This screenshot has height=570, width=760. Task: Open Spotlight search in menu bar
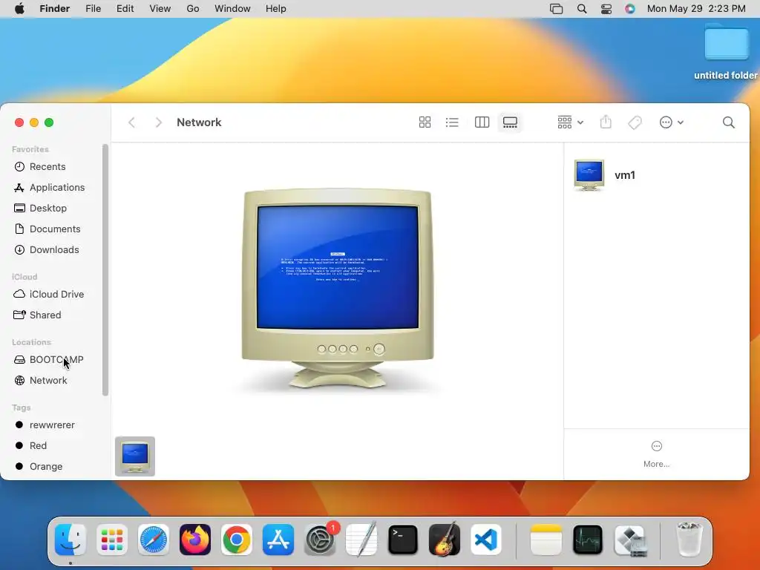click(x=582, y=9)
